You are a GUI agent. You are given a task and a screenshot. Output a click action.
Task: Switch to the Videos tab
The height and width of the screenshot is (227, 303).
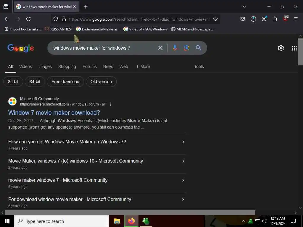pyautogui.click(x=25, y=67)
